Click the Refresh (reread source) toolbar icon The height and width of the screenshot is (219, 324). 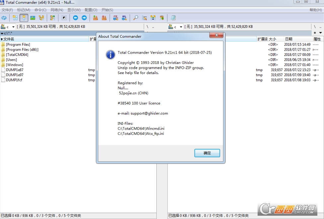pyautogui.click(x=4, y=18)
